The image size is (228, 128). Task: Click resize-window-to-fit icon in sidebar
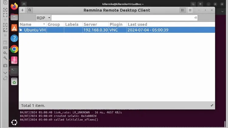tap(5, 10)
